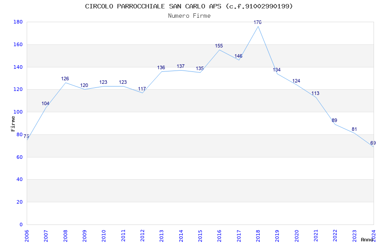Click the Anno x-axis label
This screenshot has width=378, height=244.
(x=367, y=240)
